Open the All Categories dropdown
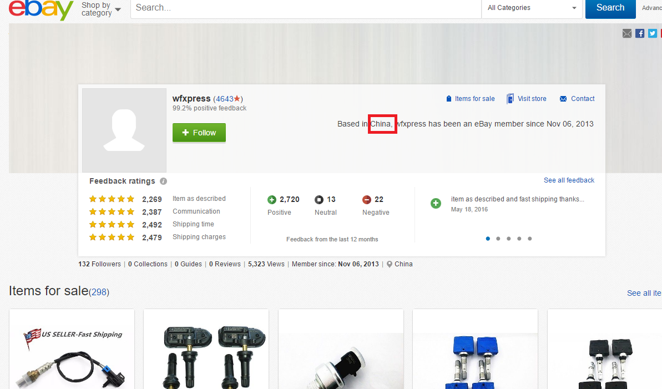This screenshot has height=389, width=662. click(532, 8)
